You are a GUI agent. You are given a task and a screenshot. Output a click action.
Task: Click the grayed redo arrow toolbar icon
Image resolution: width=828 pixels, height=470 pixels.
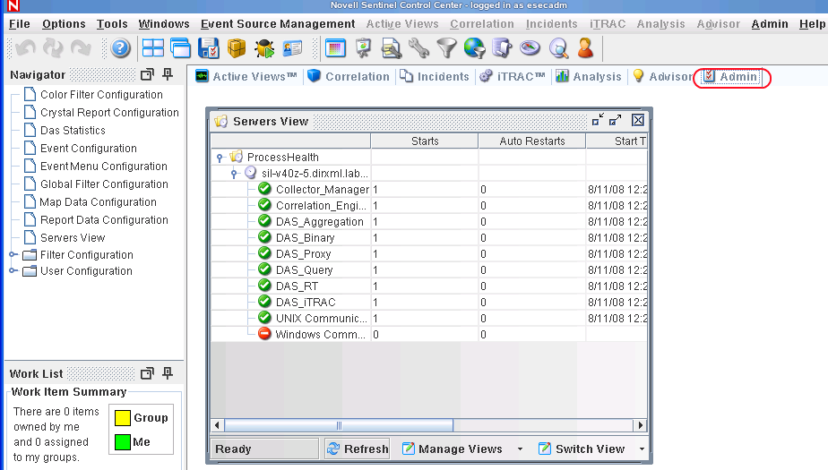pos(81,48)
